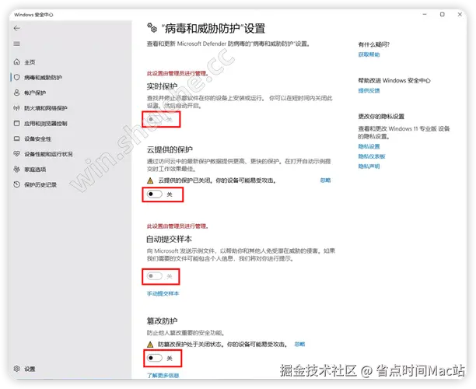
Task: Toggle the 自动提交样本 switch
Action: tap(155, 276)
